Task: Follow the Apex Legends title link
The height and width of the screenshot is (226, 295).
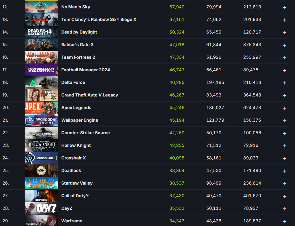Action: [76, 108]
